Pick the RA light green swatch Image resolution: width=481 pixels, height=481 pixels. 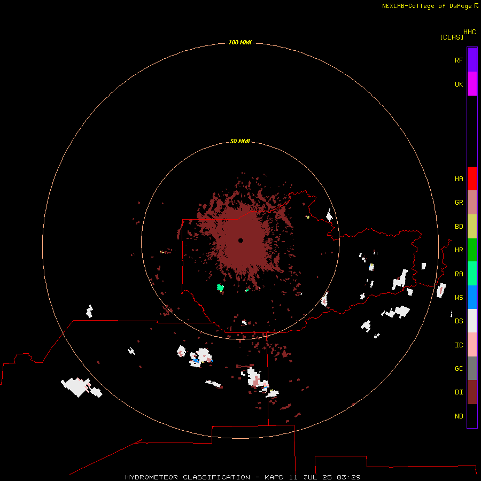click(472, 274)
